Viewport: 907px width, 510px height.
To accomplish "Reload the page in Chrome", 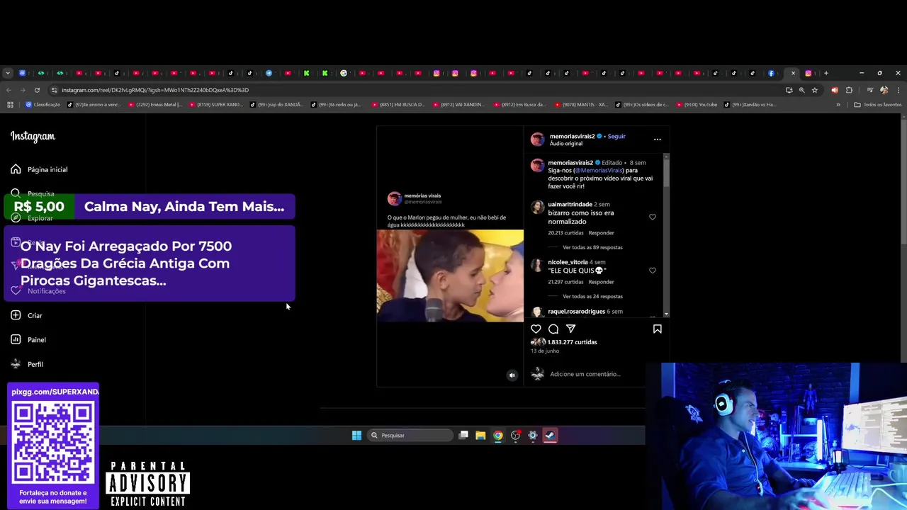I will click(37, 90).
